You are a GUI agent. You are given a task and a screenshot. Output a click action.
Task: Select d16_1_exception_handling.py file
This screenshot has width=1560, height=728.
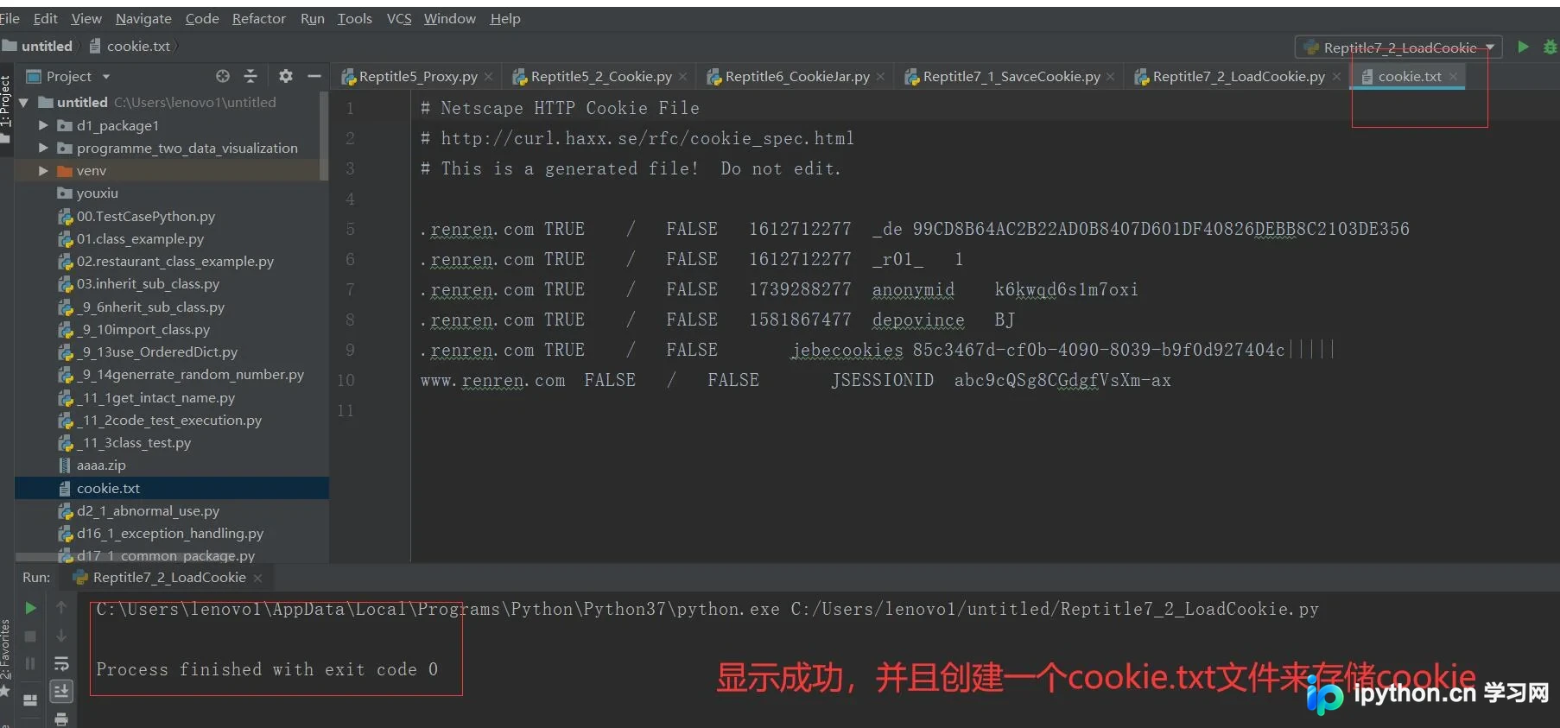pos(170,534)
